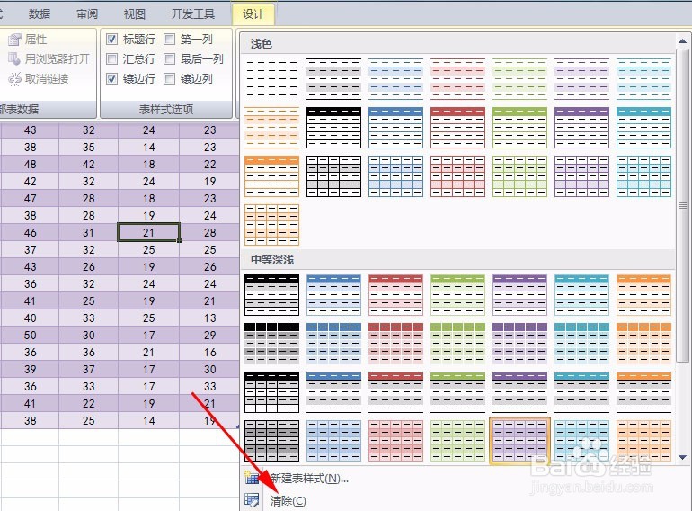
Task: Select first medium-section row style with orange header
Action: [643, 295]
